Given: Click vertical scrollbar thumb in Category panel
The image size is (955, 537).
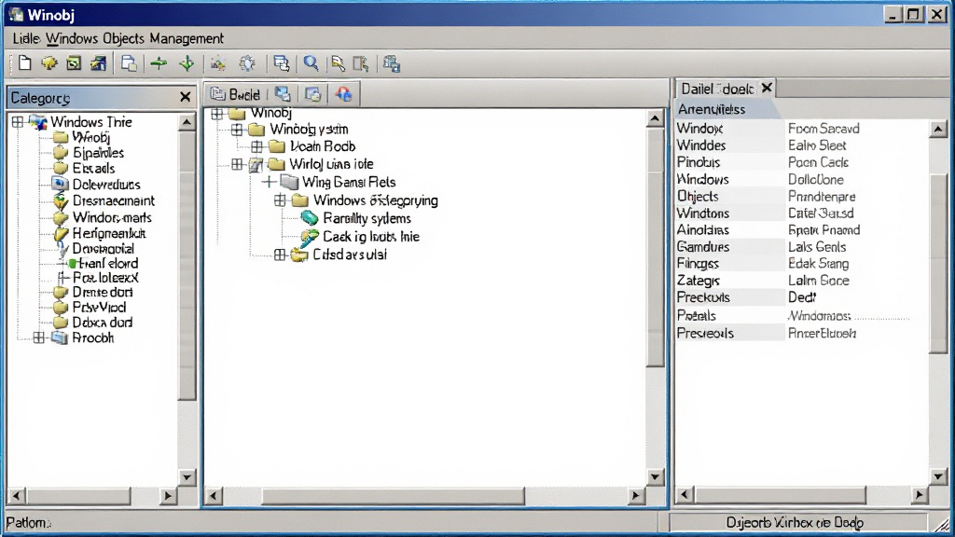Looking at the screenshot, I should 187,266.
